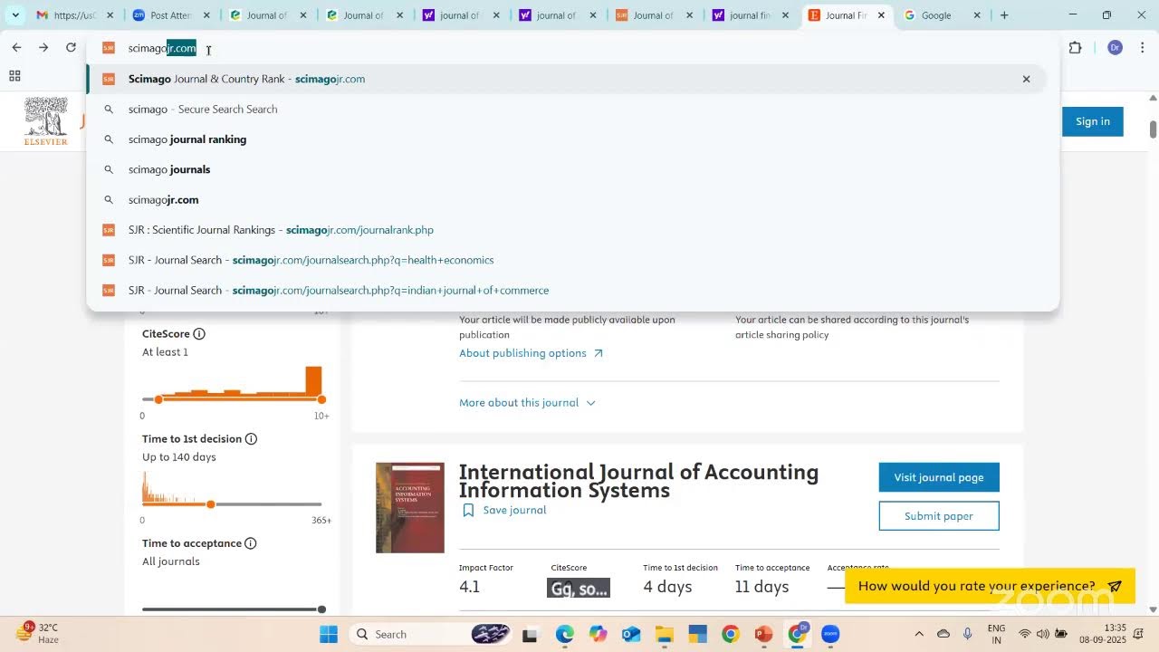1159x652 pixels.
Task: Click the bookmark icon next to Save journal
Action: [x=468, y=511]
